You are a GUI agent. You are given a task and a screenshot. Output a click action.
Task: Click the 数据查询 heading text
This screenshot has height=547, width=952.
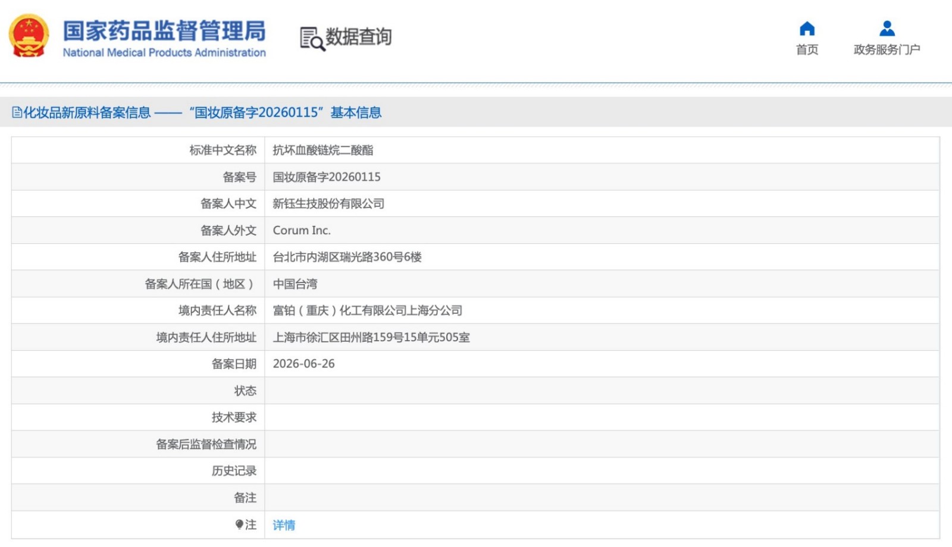tap(358, 37)
